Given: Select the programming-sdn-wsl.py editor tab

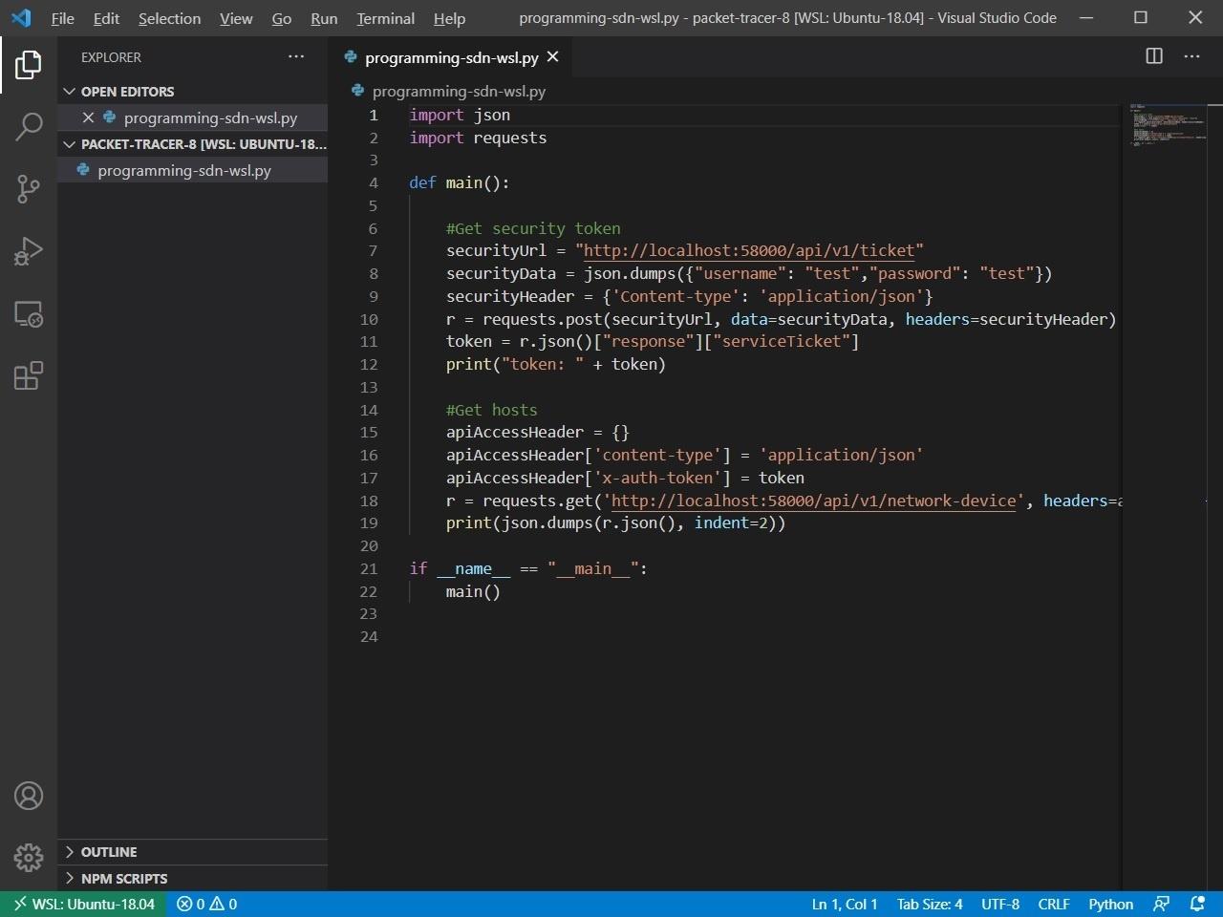Looking at the screenshot, I should 449,57.
